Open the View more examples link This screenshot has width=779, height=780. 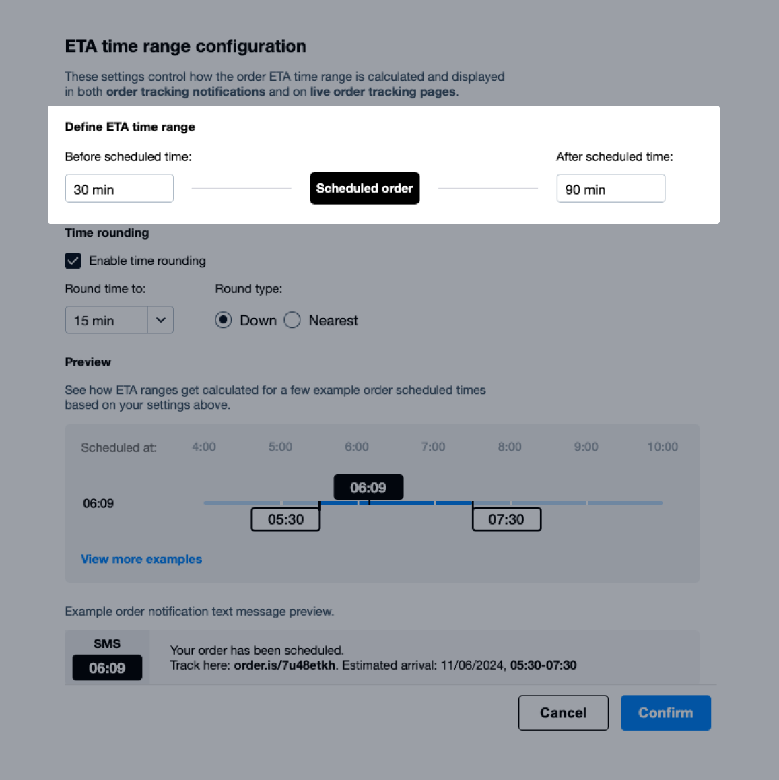tap(141, 559)
